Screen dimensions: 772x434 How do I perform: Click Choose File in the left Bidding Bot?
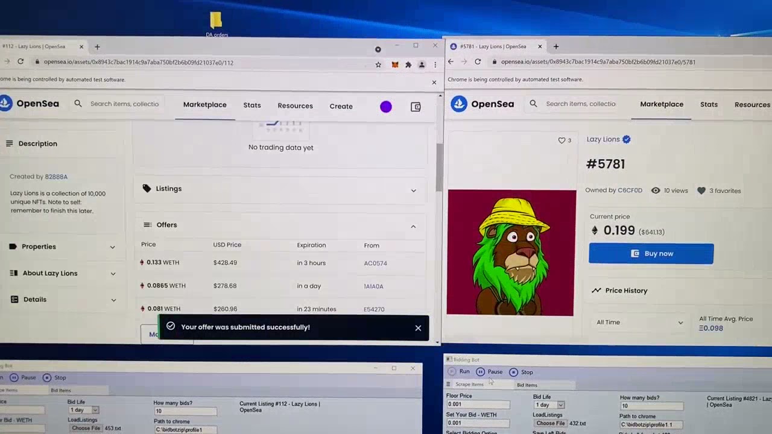point(86,428)
